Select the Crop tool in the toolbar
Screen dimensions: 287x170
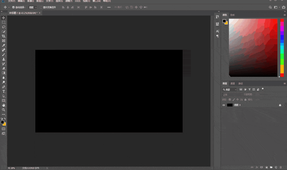(4, 36)
